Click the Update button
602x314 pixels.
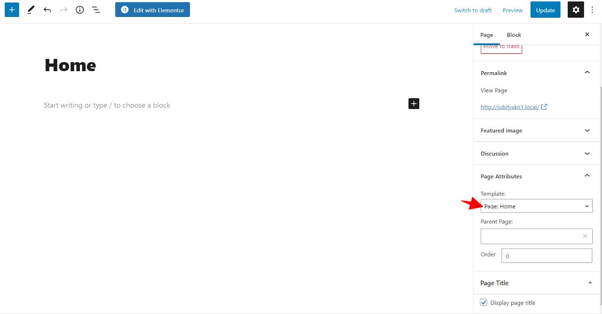click(546, 10)
